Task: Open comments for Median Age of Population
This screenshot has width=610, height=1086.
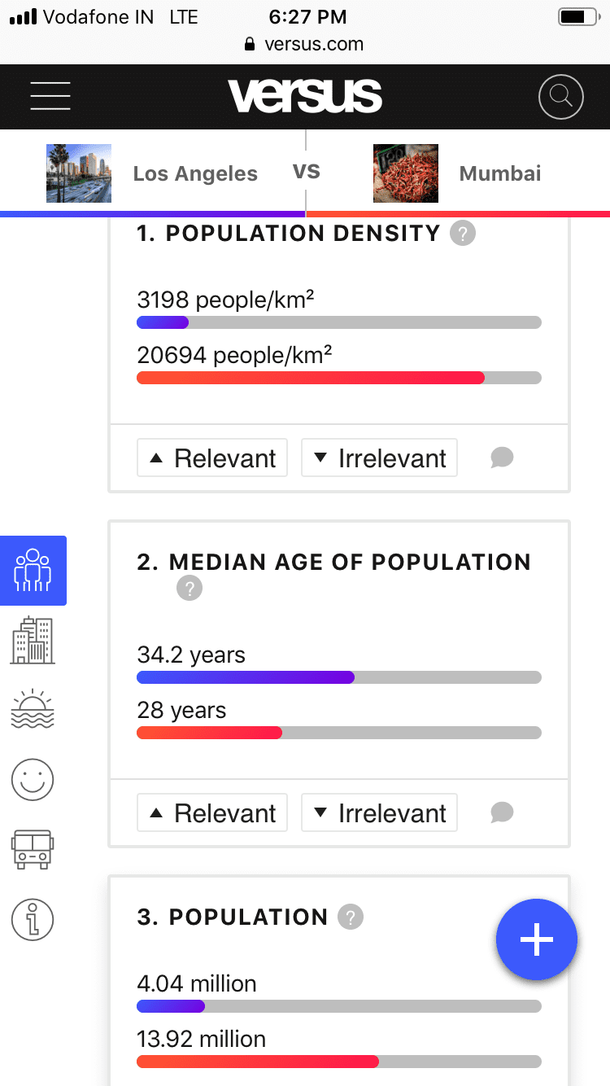Action: pos(502,812)
